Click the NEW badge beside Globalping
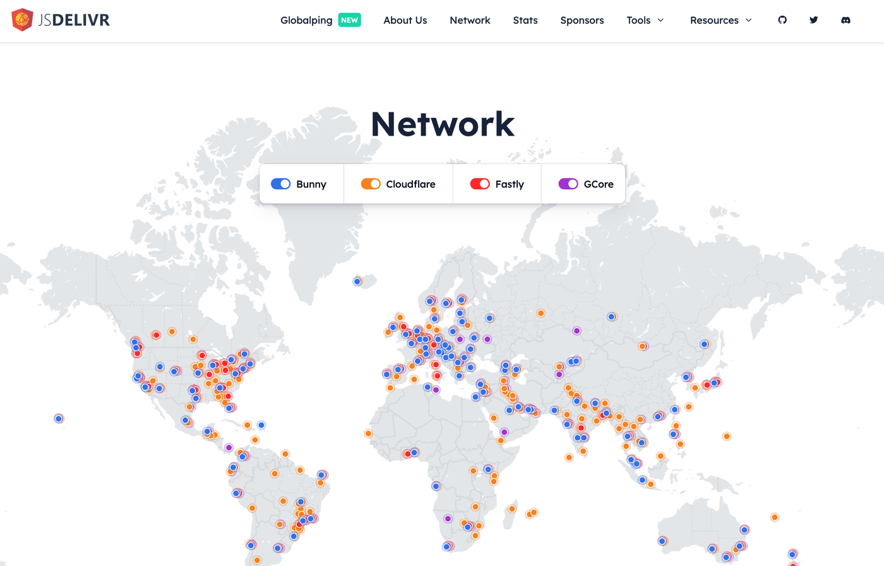The width and height of the screenshot is (884, 566). click(x=350, y=20)
